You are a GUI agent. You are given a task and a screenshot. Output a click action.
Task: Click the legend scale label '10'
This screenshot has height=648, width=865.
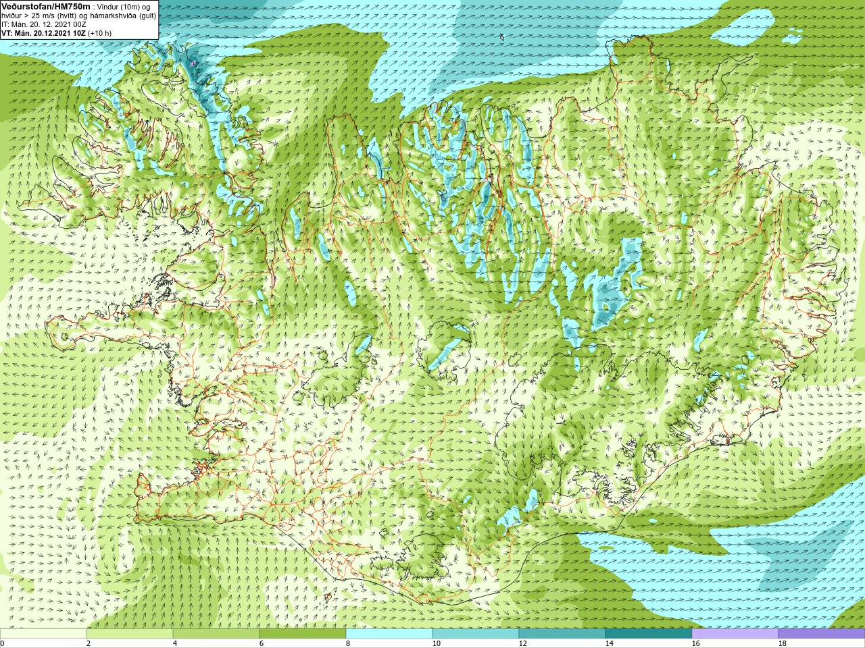pyautogui.click(x=436, y=643)
